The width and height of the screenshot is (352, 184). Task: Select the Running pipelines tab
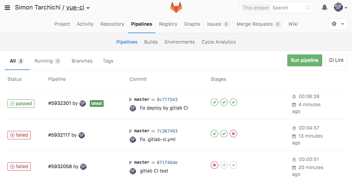(x=47, y=61)
